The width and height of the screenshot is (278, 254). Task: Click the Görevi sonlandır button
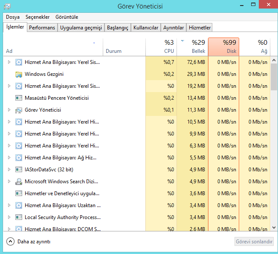tap(254, 242)
